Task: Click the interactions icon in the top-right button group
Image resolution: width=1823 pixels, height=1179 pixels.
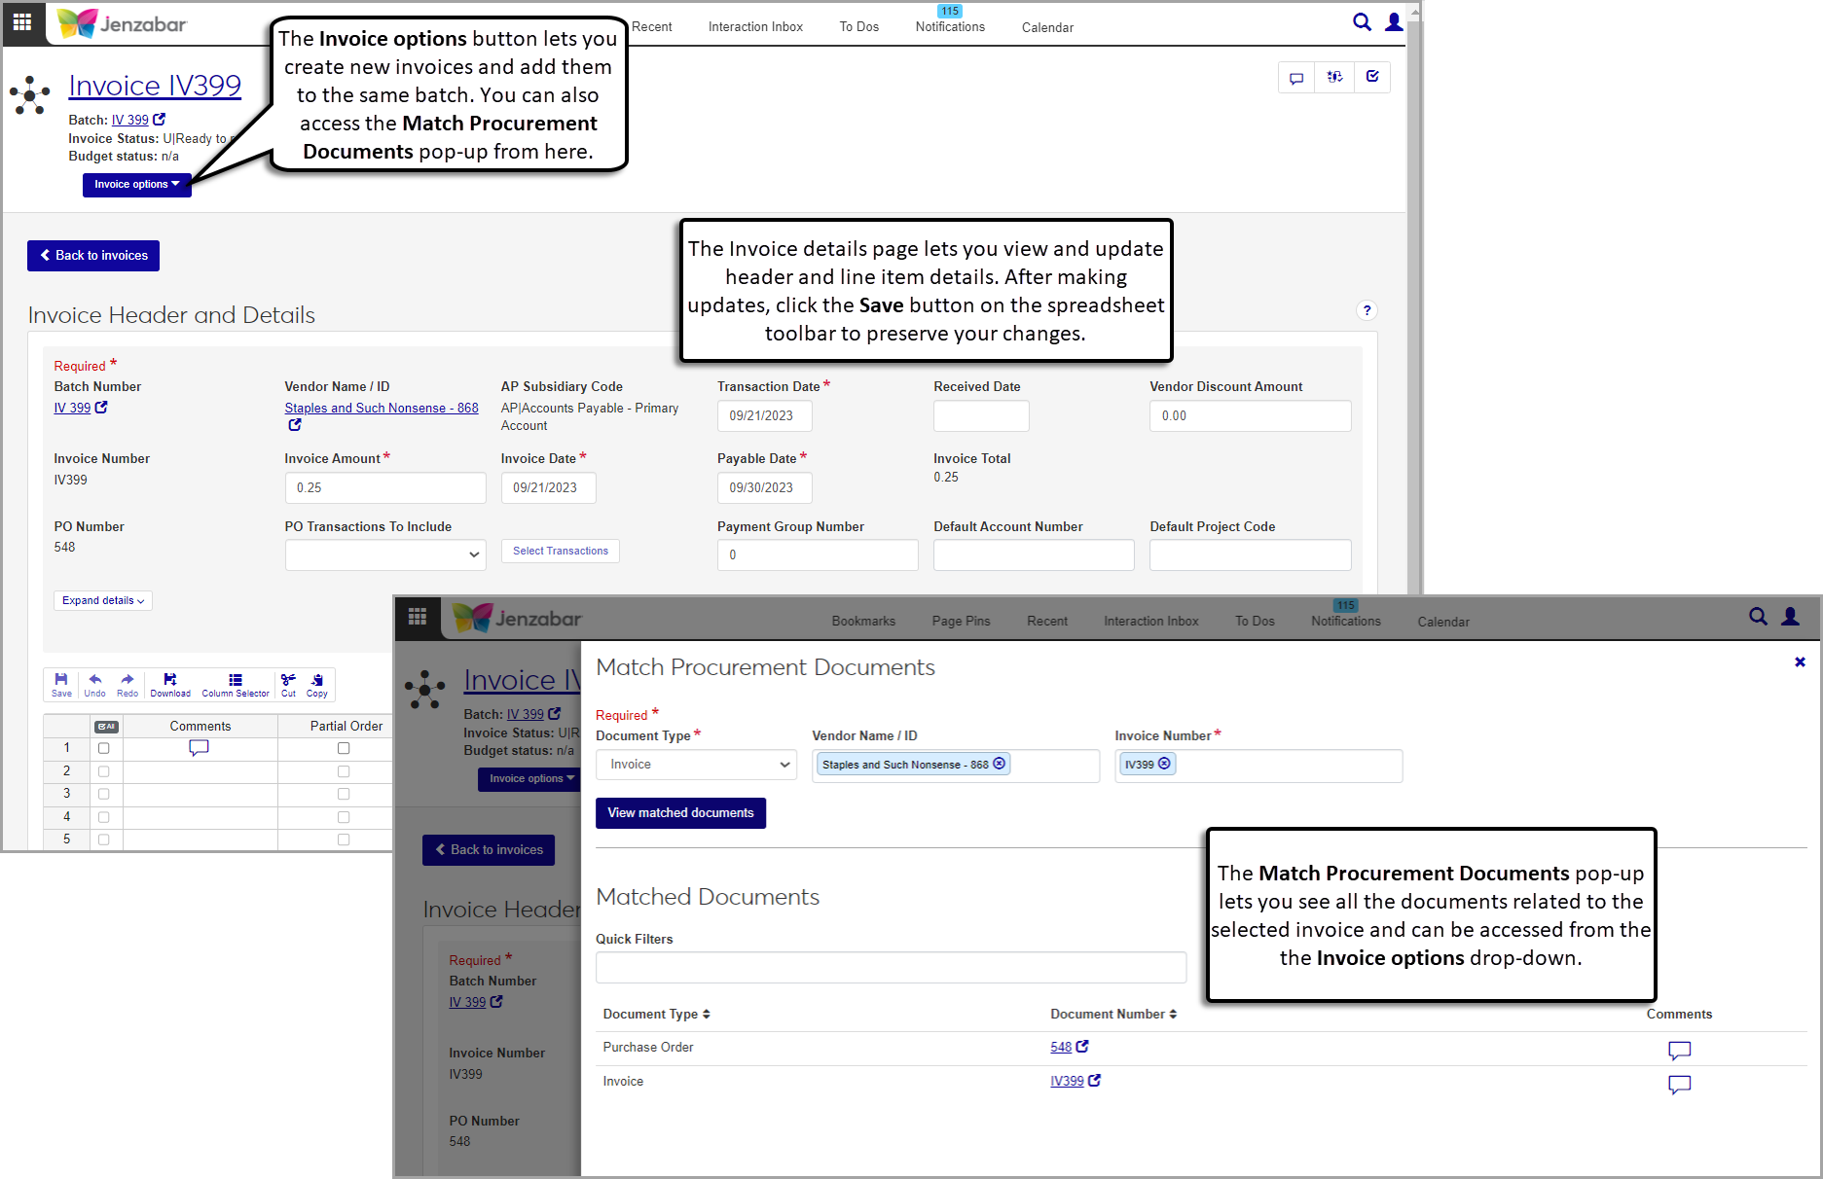Action: coord(1334,78)
